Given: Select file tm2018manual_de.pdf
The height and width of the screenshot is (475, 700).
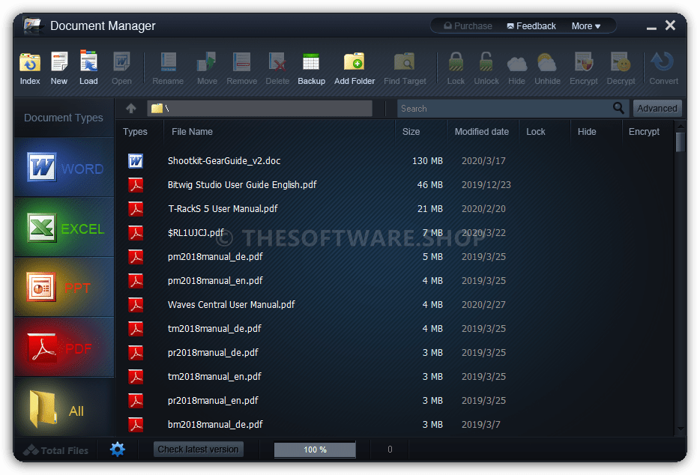Looking at the screenshot, I should (214, 329).
